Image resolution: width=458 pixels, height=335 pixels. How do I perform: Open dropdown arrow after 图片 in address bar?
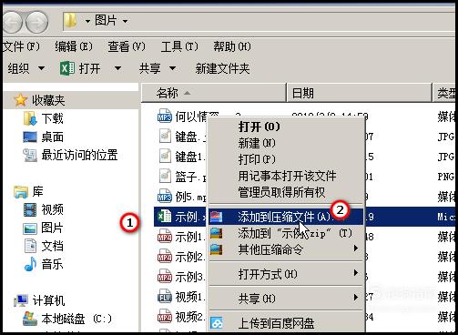coord(125,22)
